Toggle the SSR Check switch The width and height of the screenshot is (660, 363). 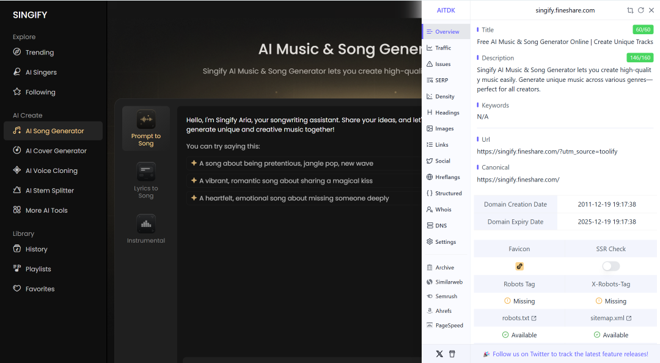coord(610,266)
